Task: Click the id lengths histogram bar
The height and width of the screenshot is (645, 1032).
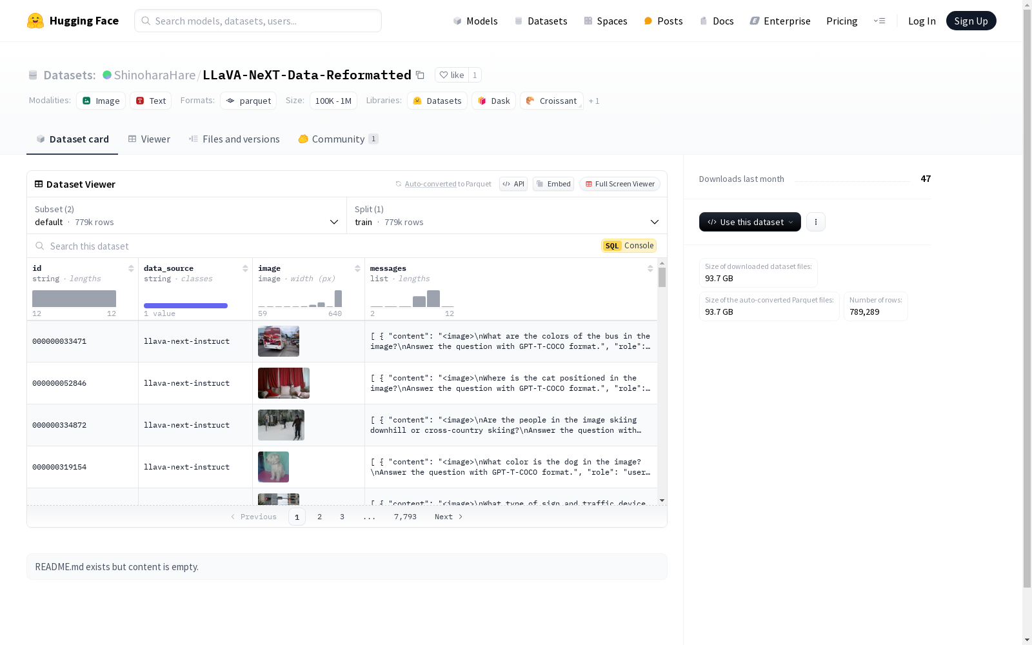Action: (74, 299)
